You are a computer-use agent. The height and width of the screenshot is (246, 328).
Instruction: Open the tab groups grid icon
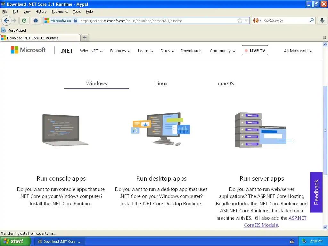(x=325, y=38)
